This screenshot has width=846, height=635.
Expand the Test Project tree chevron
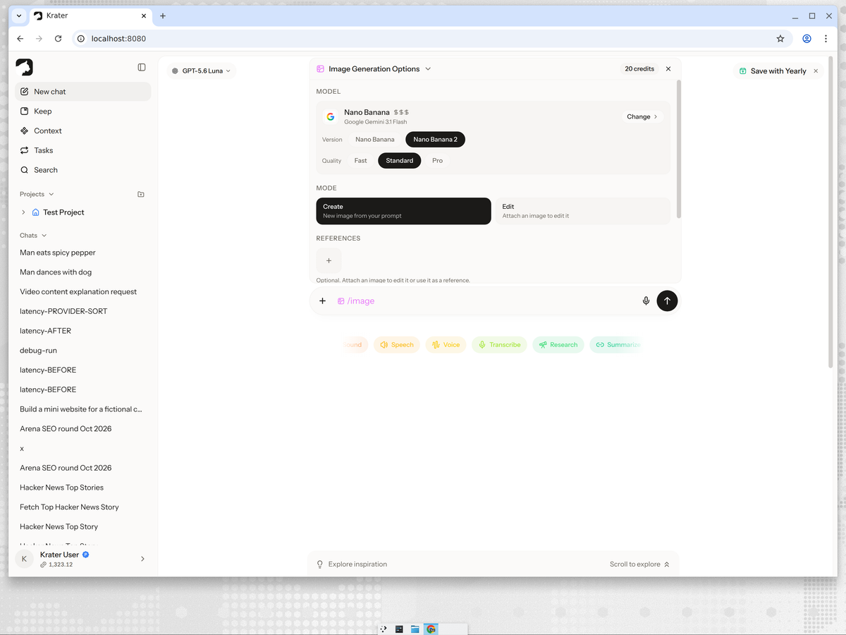pyautogui.click(x=23, y=212)
